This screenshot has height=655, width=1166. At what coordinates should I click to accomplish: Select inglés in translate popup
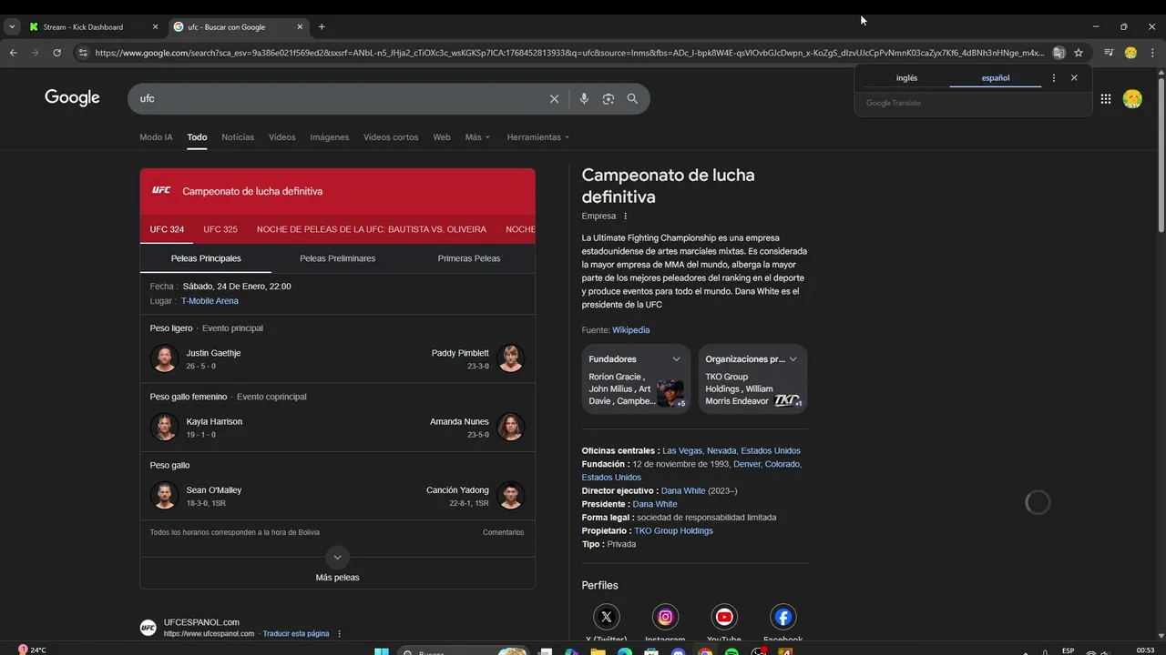[906, 78]
